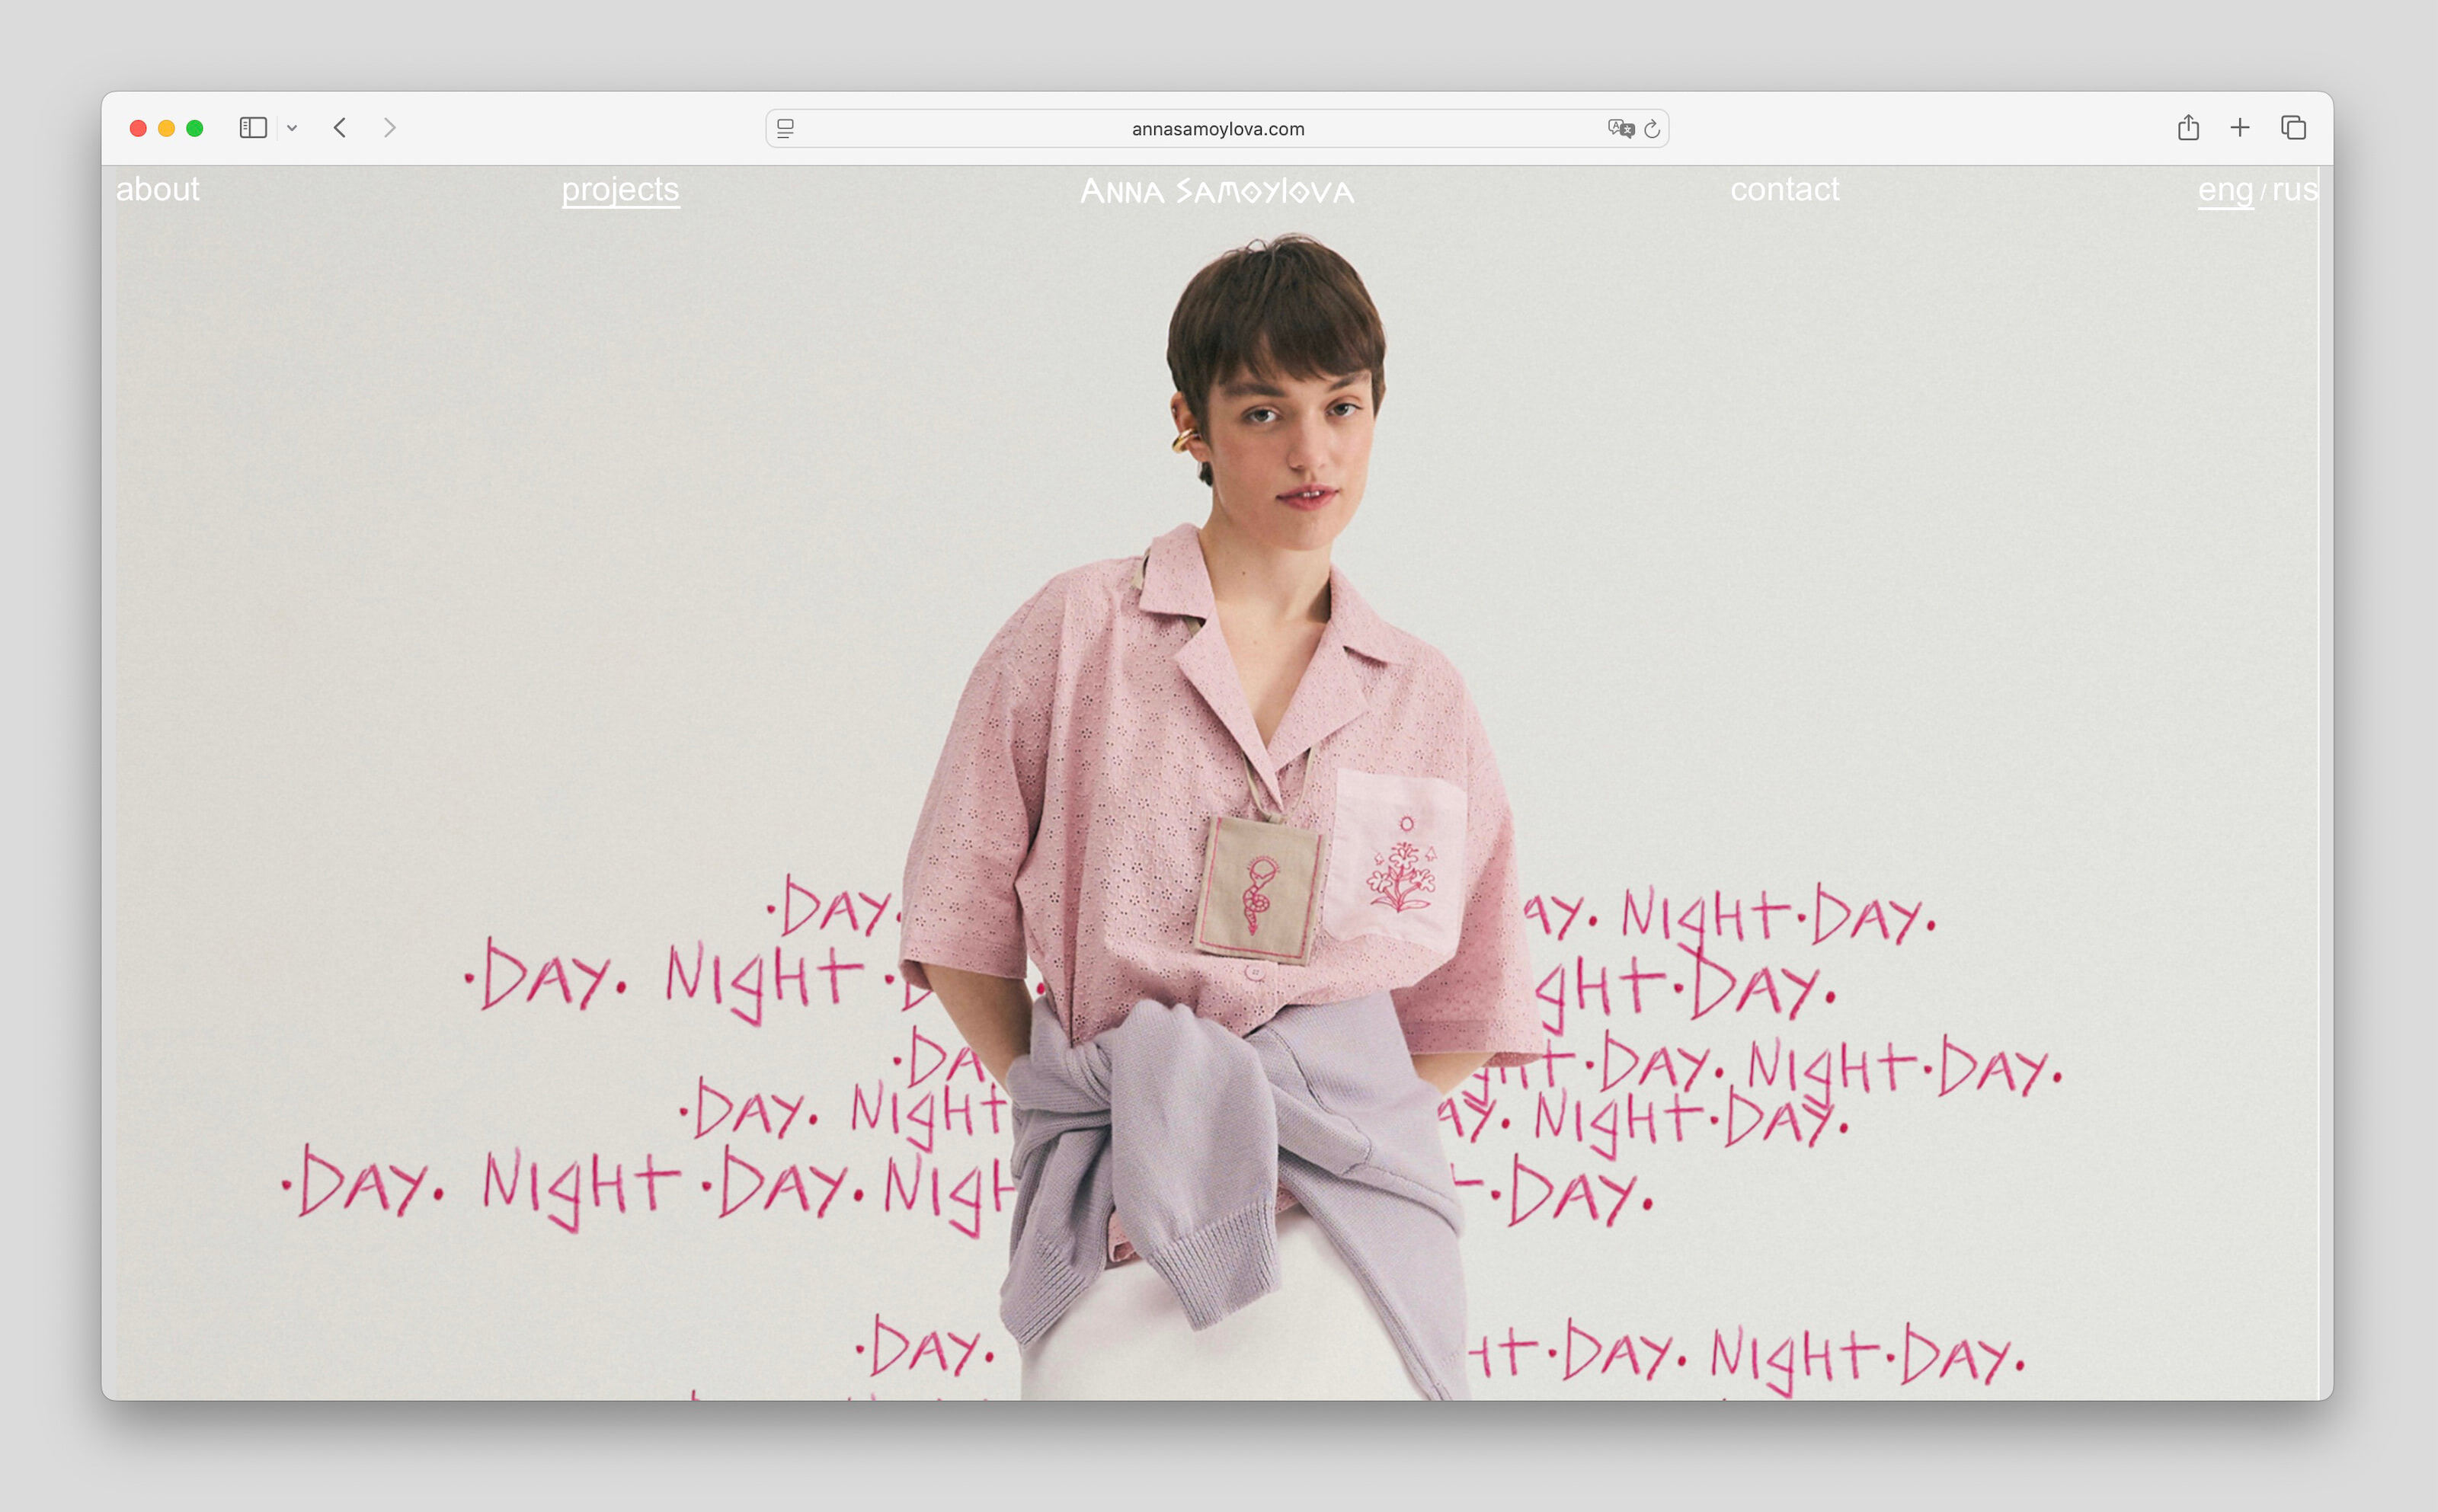This screenshot has height=1512, width=2438.
Task: Open the tab group dropdown arrow
Action: 292,128
